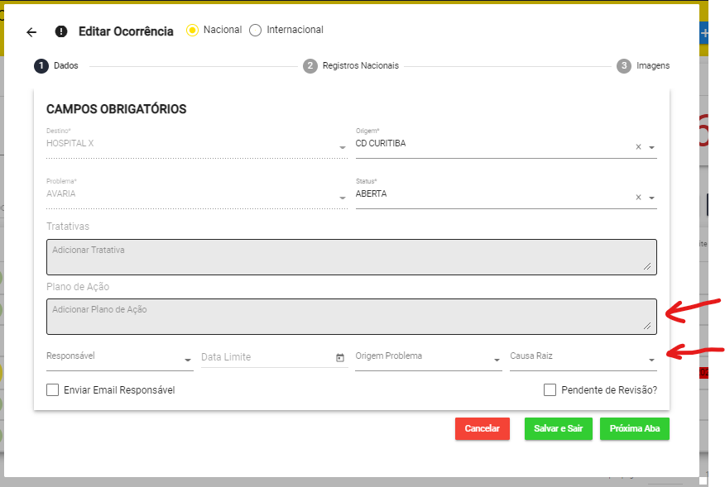The width and height of the screenshot is (725, 487).
Task: Check the Pendente de Revisão box
Action: (x=550, y=390)
